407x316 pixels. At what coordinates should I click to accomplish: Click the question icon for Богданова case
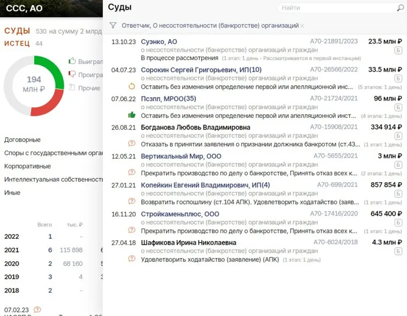pyautogui.click(x=132, y=144)
